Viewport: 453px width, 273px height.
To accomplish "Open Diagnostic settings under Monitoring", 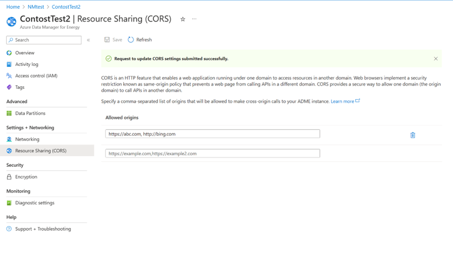I will click(35, 203).
